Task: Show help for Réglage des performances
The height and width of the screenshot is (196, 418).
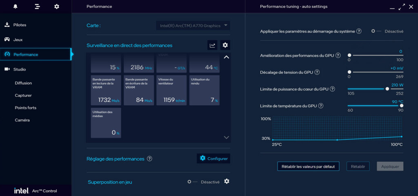Action: (x=149, y=159)
